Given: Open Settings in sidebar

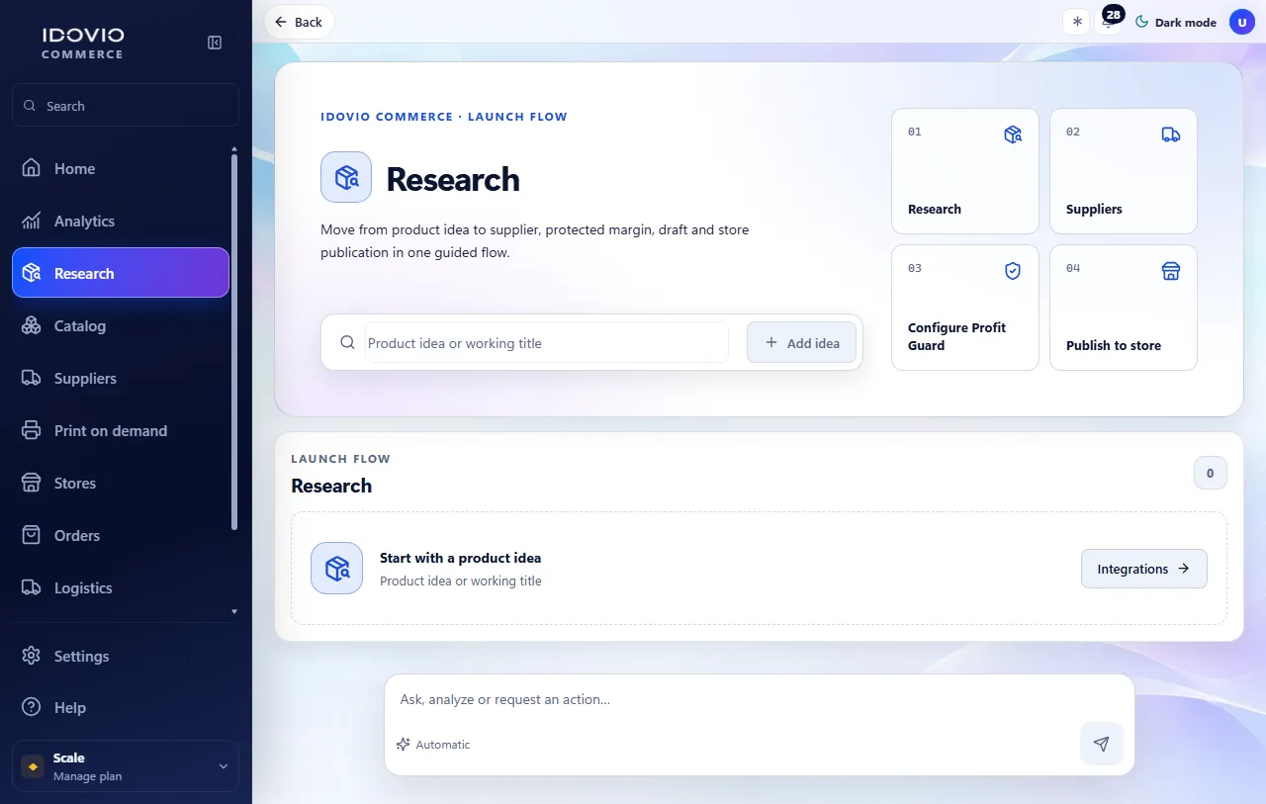Looking at the screenshot, I should tap(126, 657).
